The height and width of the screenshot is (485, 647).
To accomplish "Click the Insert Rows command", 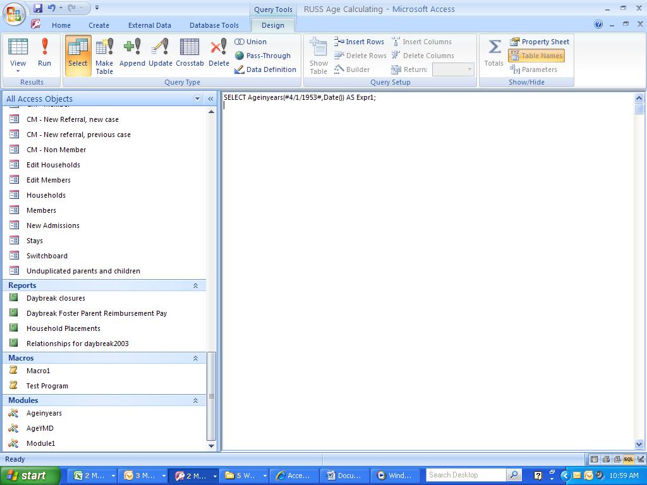I will tap(359, 42).
